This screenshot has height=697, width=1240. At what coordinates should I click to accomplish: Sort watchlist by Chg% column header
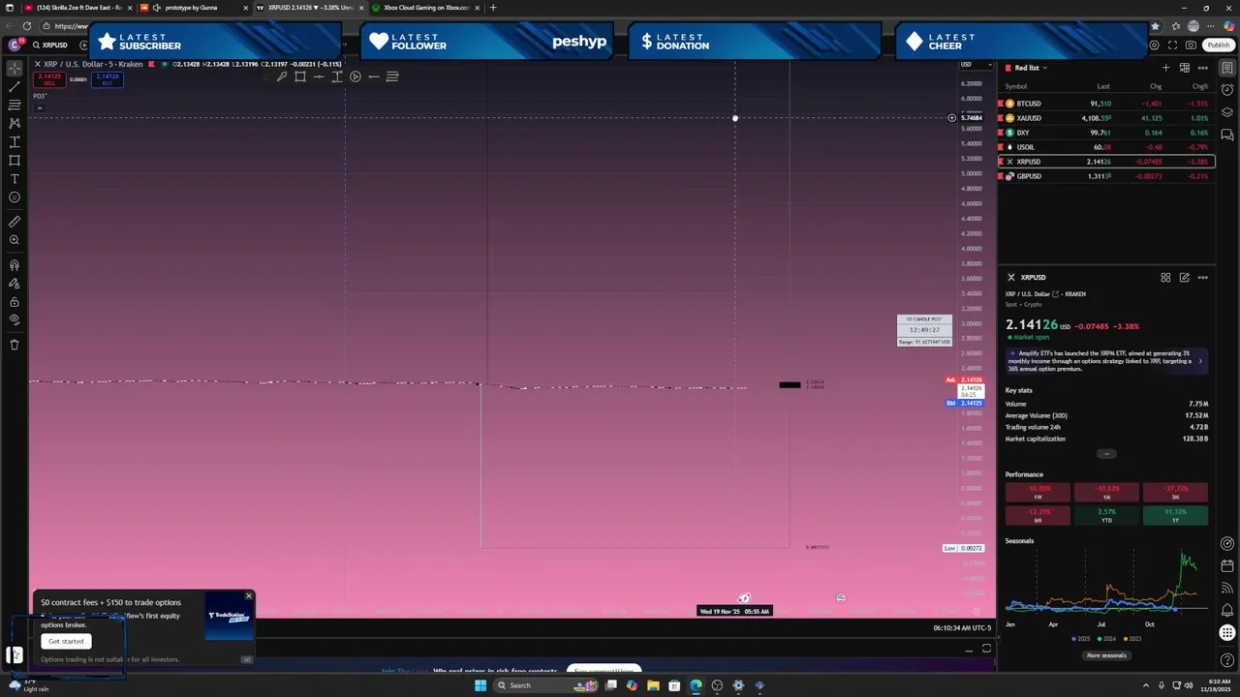coord(1199,86)
